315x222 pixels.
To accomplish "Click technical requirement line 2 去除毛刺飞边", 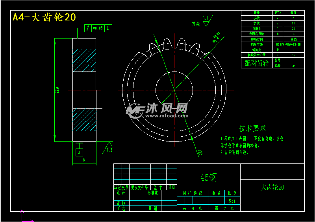I will coord(235,152).
